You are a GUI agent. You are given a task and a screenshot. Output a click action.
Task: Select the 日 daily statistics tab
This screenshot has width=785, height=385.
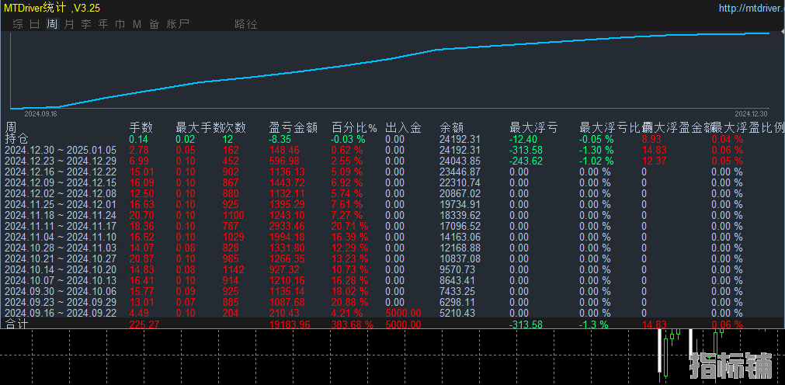(35, 24)
